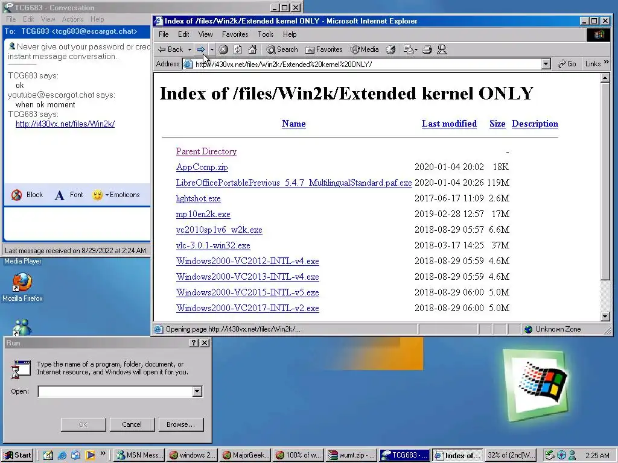Click the message input area in conversation window
618x463 pixels.
click(77, 223)
